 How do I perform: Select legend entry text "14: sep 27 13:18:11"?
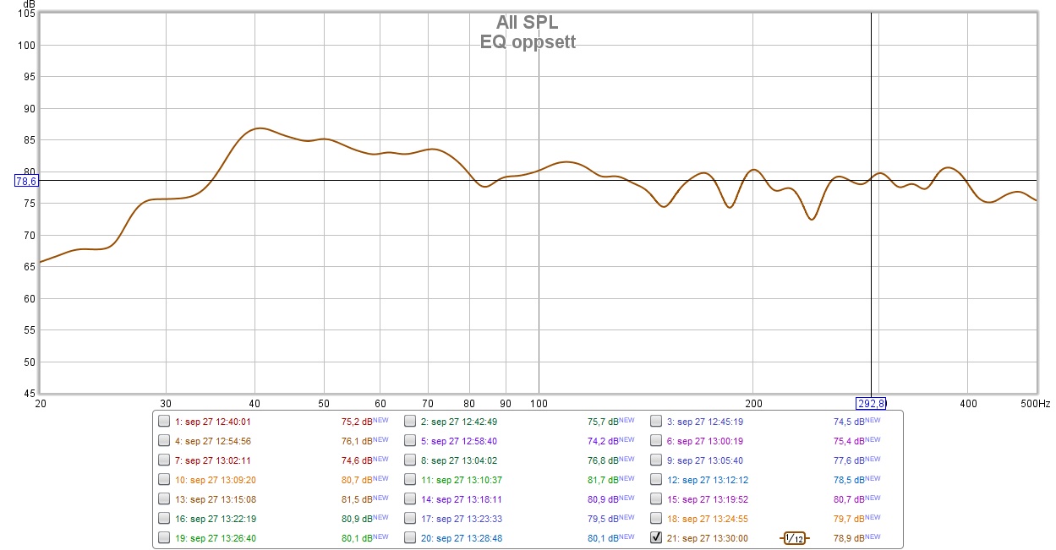[462, 499]
